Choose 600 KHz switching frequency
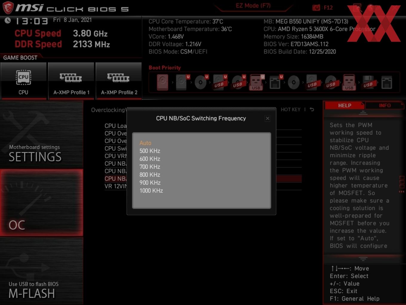Screen dimensions: 406x305 coord(150,159)
